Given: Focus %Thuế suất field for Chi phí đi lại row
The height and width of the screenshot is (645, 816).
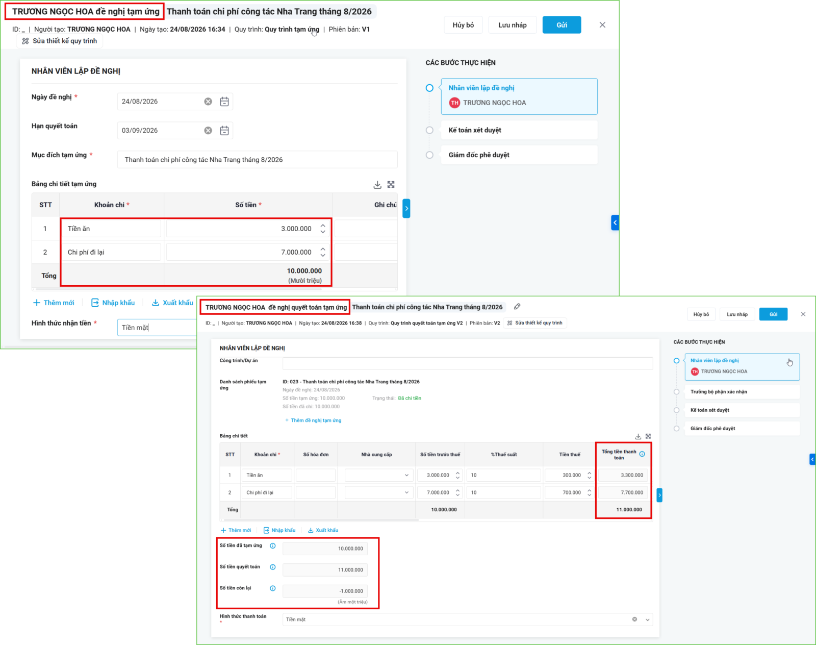Looking at the screenshot, I should coord(504,492).
